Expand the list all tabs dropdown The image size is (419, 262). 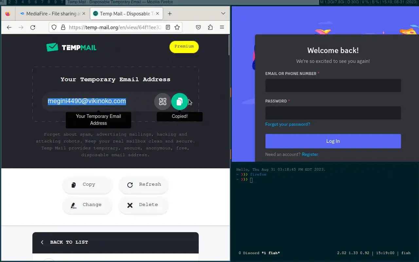point(223,14)
